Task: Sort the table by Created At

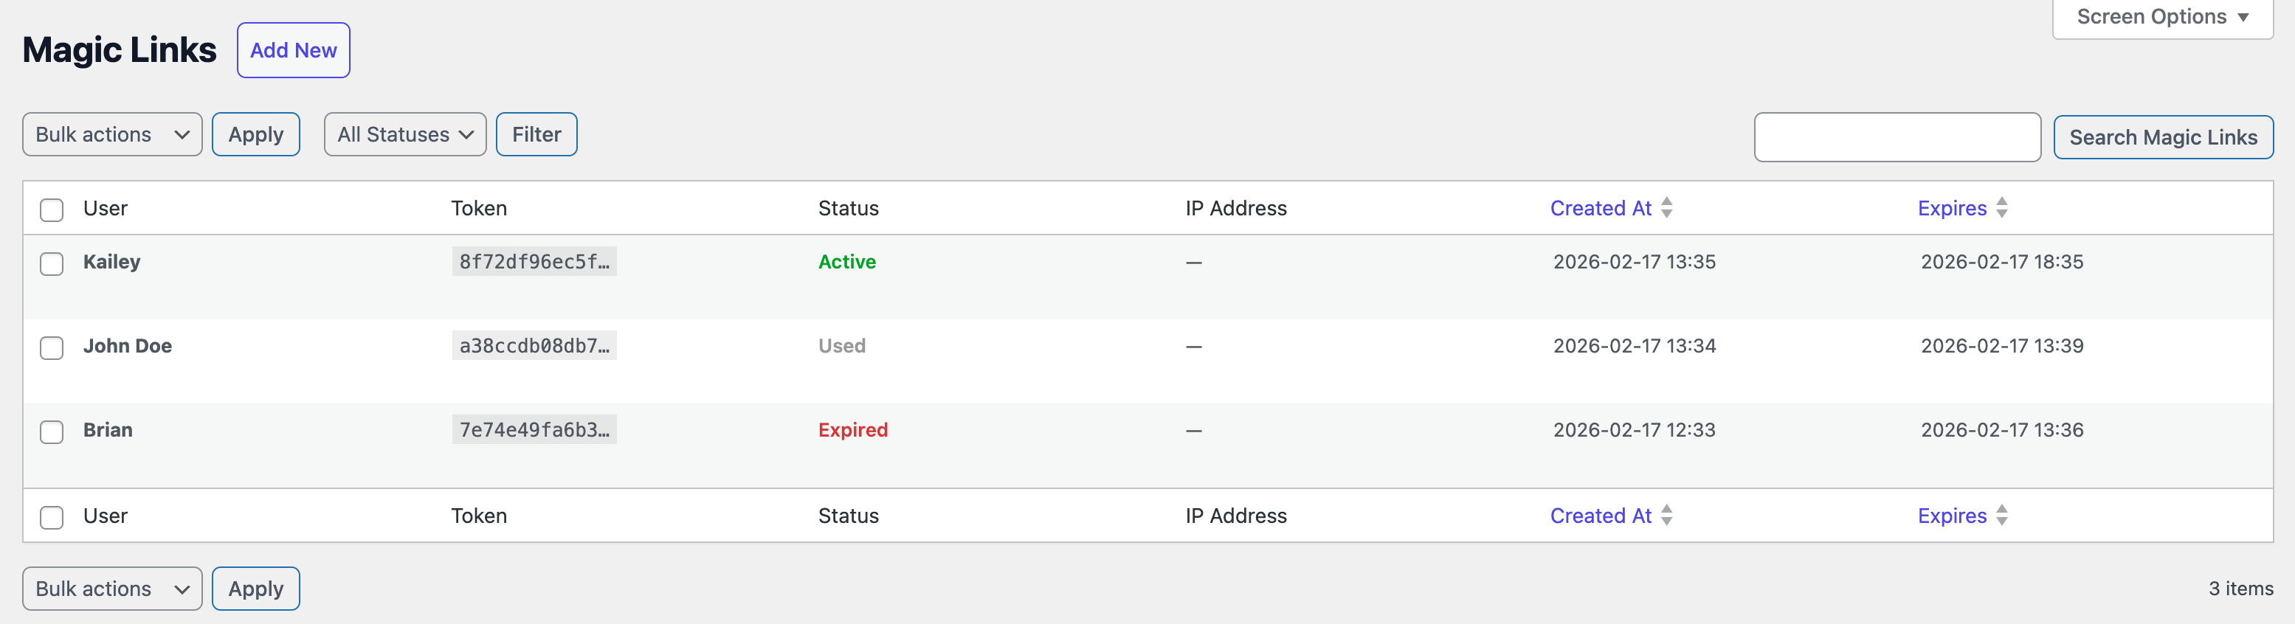Action: 1601,208
